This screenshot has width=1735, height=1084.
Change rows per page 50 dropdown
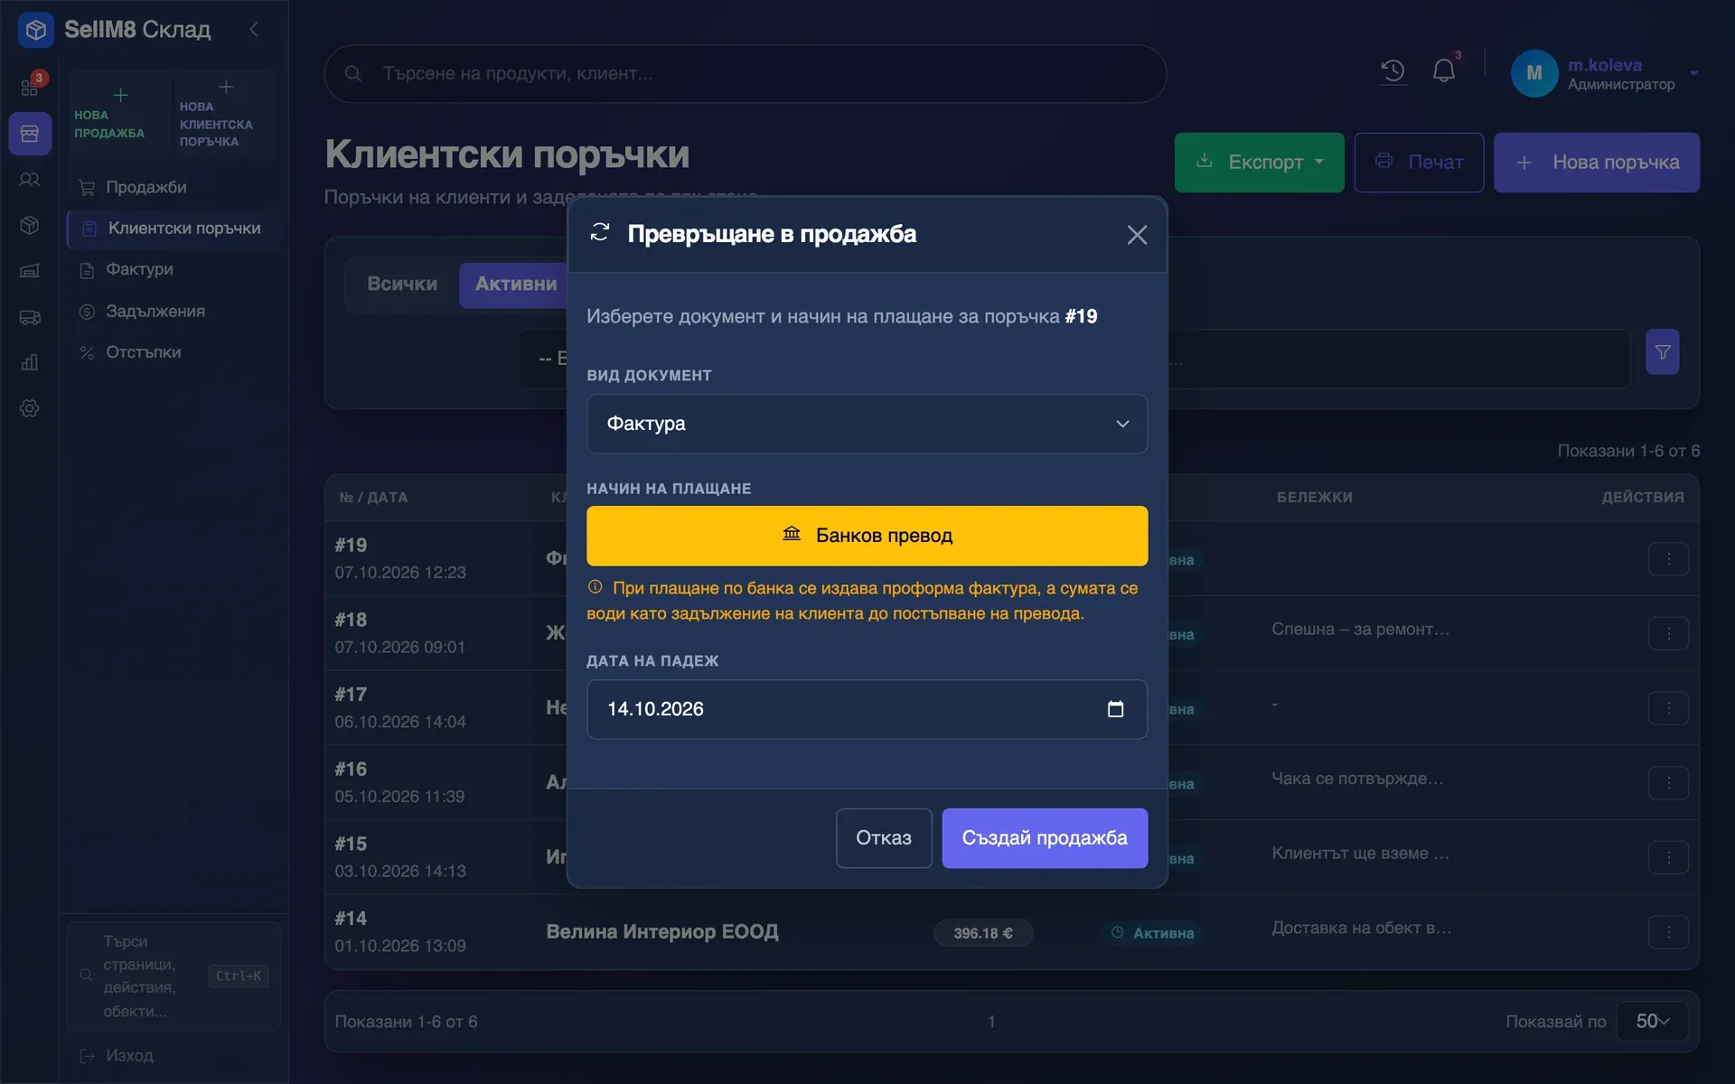(x=1652, y=1022)
